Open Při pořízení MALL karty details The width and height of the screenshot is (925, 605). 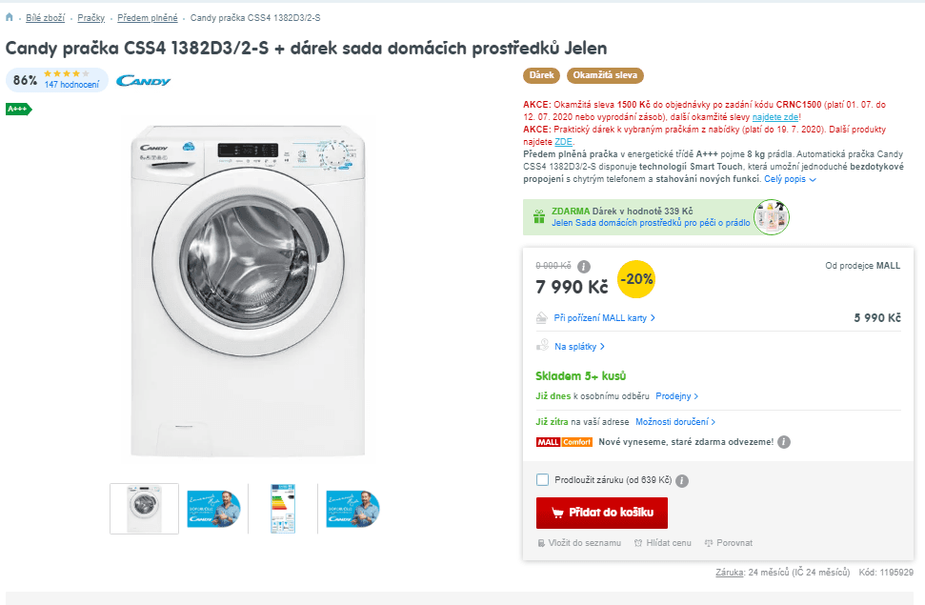pos(604,318)
